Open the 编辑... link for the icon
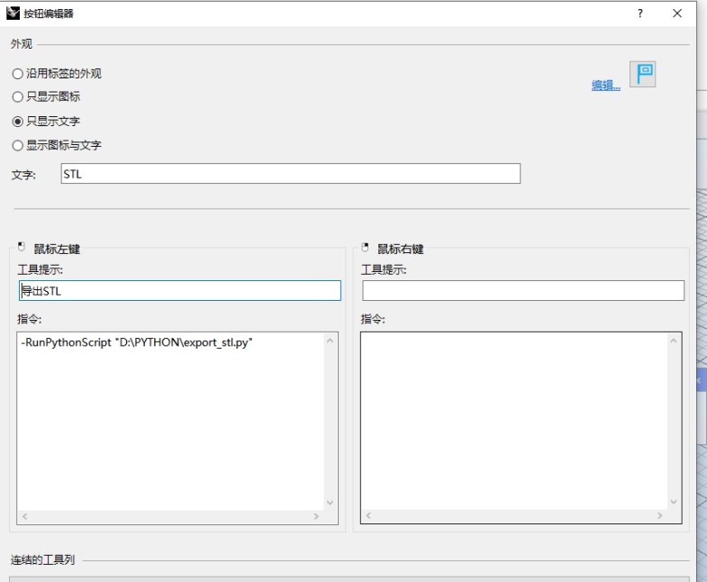Viewport: 707px width, 582px height. [x=605, y=86]
